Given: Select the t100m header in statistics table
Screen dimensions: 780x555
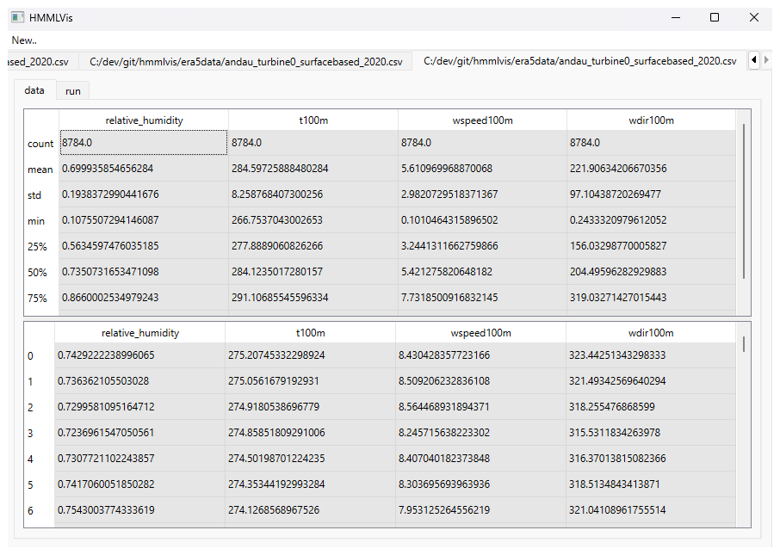Looking at the screenshot, I should tap(313, 120).
